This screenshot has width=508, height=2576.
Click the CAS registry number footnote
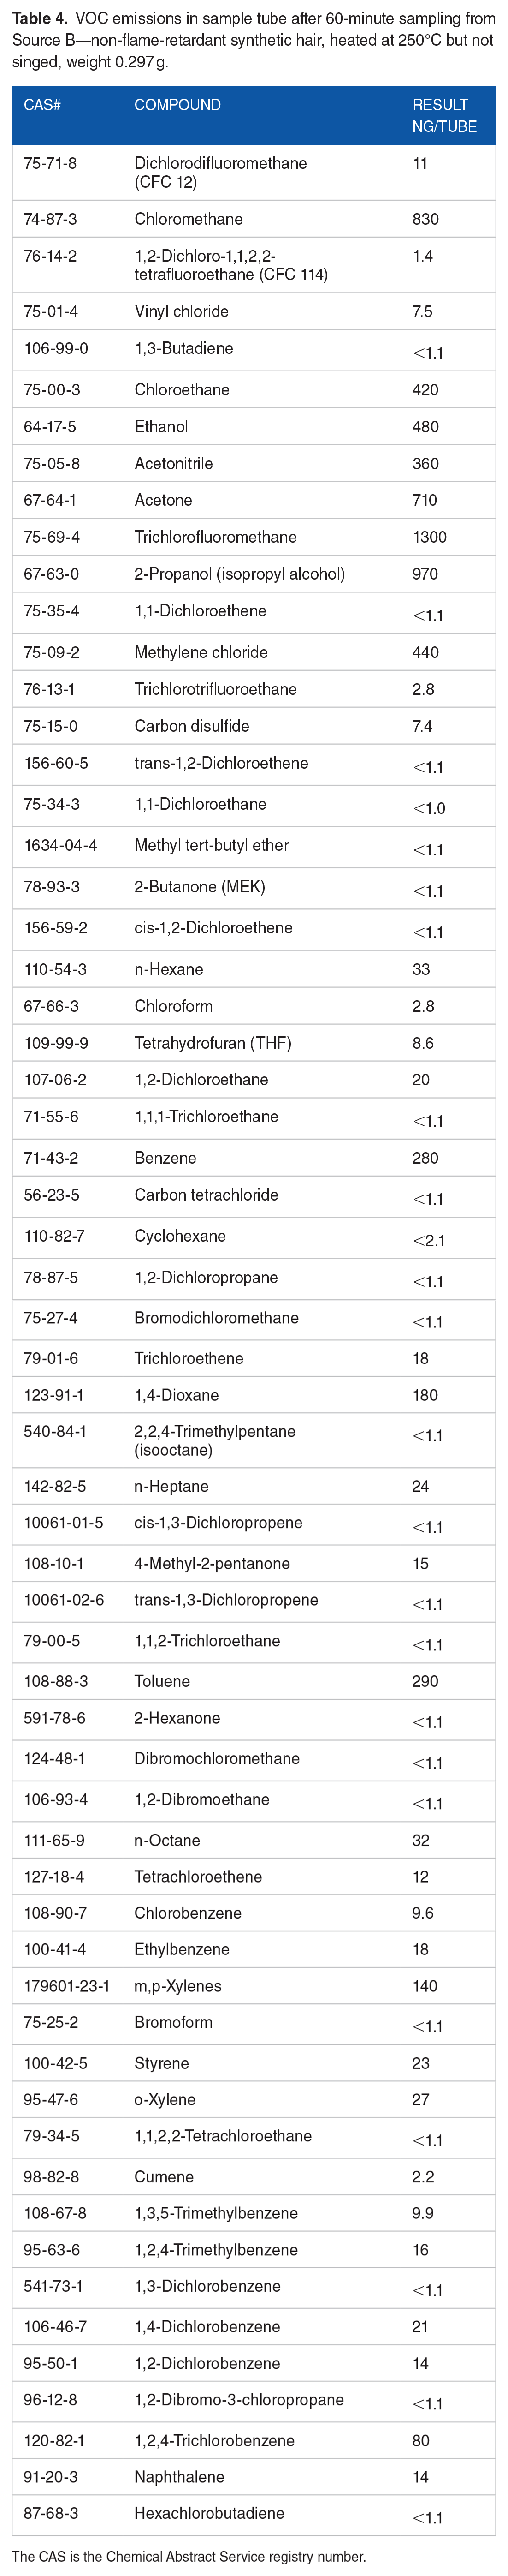(189, 2556)
